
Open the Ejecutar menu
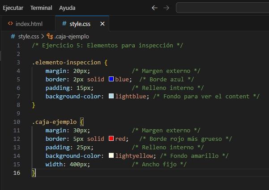13,8
